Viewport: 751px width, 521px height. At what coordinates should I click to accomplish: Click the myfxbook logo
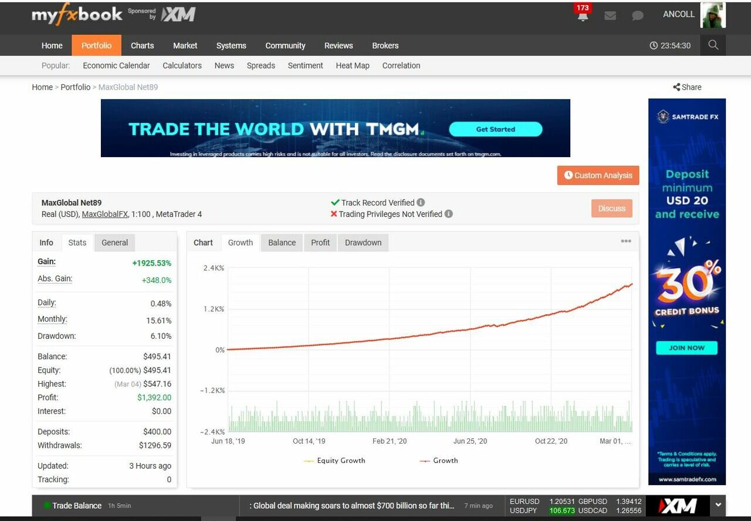[x=77, y=15]
